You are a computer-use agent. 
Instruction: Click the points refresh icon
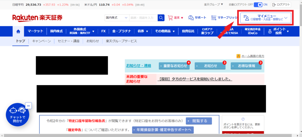[x=243, y=119]
